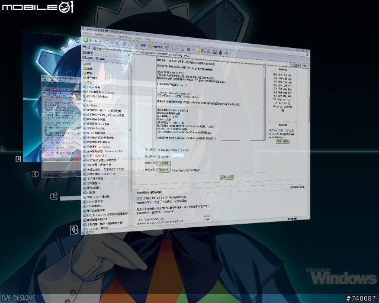Viewport: 379px width, 303px height.
Task: Open the 編輯(E) Edit menu
Action: [x=98, y=35]
